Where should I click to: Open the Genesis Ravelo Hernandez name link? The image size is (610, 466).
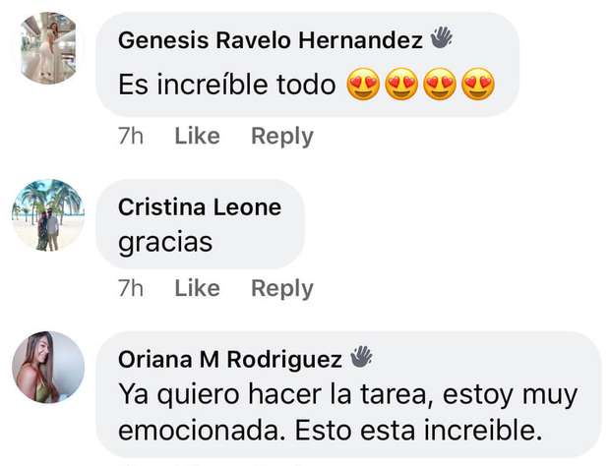coord(270,40)
